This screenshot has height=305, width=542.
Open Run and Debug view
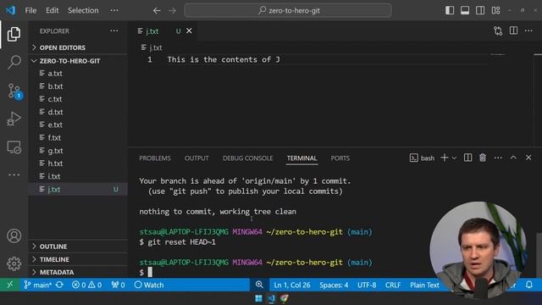coord(14,119)
